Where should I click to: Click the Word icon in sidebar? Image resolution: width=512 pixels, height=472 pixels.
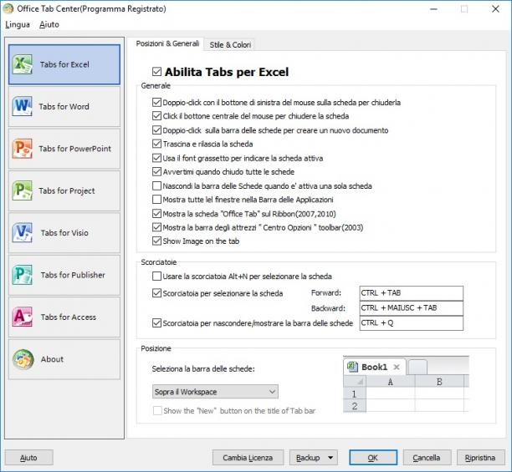coord(23,106)
